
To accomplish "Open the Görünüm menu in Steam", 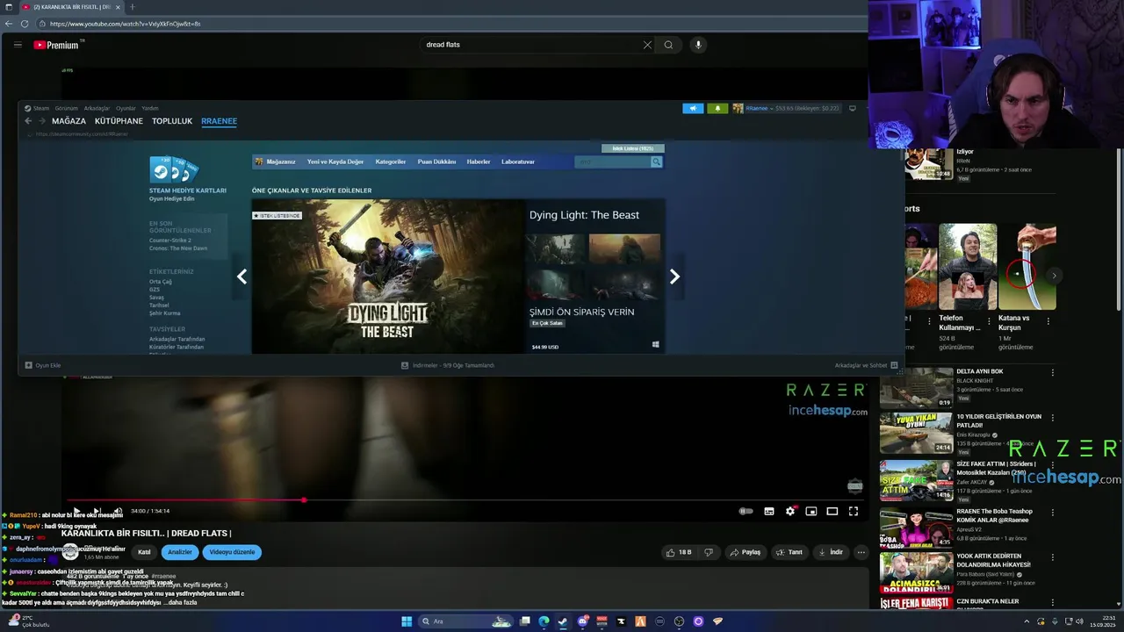I will pos(67,108).
